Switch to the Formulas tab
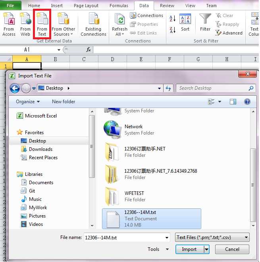 coord(119,6)
